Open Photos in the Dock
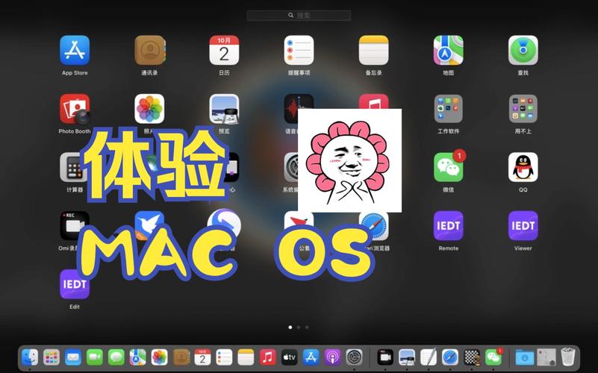Image resolution: width=598 pixels, height=373 pixels. [x=160, y=357]
